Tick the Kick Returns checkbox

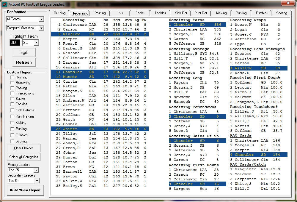[12, 110]
